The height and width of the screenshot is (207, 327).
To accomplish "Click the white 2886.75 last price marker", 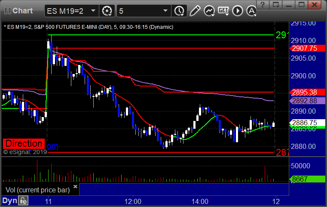I will 307,123.
